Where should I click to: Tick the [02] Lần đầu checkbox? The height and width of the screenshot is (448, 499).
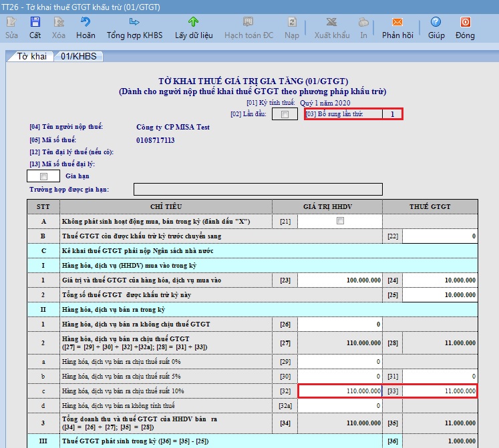click(285, 114)
